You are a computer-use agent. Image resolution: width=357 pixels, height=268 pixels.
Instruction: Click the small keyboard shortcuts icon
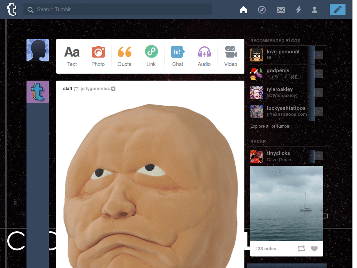[x=325, y=216]
